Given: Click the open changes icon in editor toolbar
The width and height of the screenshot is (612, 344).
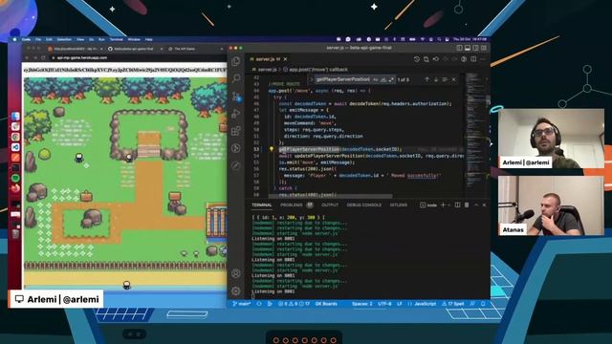Looking at the screenshot, I should click(426, 59).
